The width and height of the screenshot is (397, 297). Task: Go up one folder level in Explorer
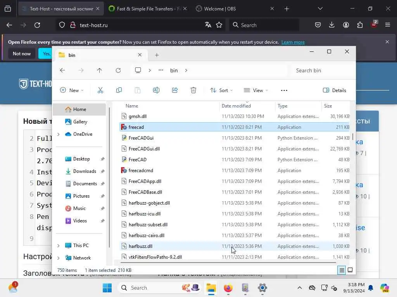(100, 70)
